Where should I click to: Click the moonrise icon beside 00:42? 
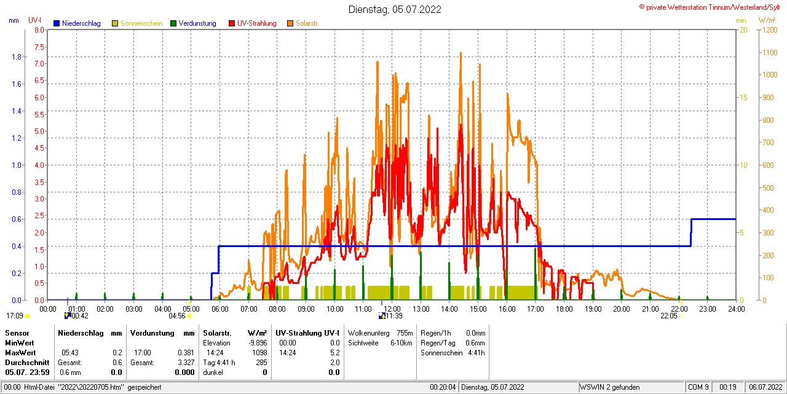click(68, 316)
